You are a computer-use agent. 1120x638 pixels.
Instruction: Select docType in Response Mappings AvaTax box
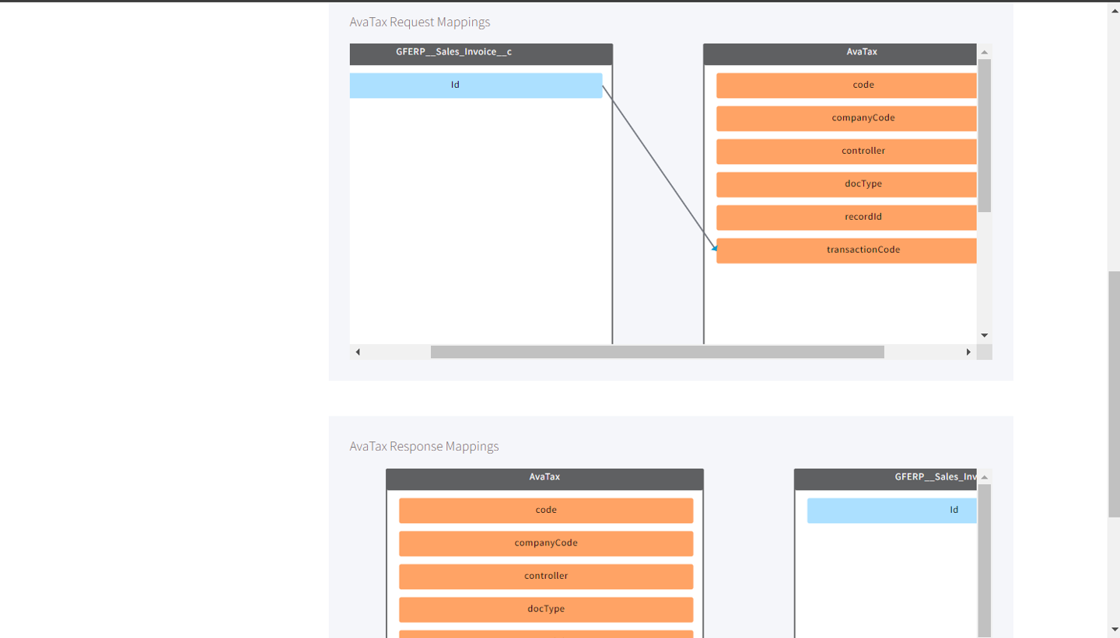tap(546, 609)
